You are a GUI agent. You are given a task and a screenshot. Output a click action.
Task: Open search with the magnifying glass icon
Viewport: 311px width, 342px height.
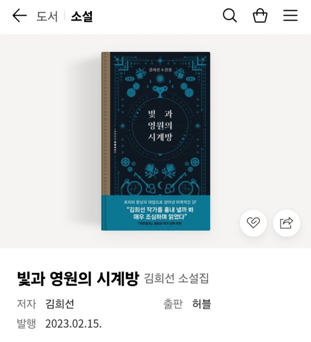[230, 16]
